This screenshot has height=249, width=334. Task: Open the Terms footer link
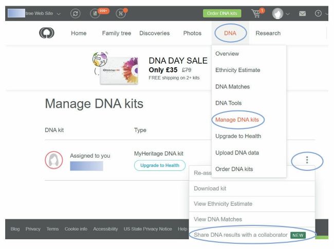(x=52, y=229)
